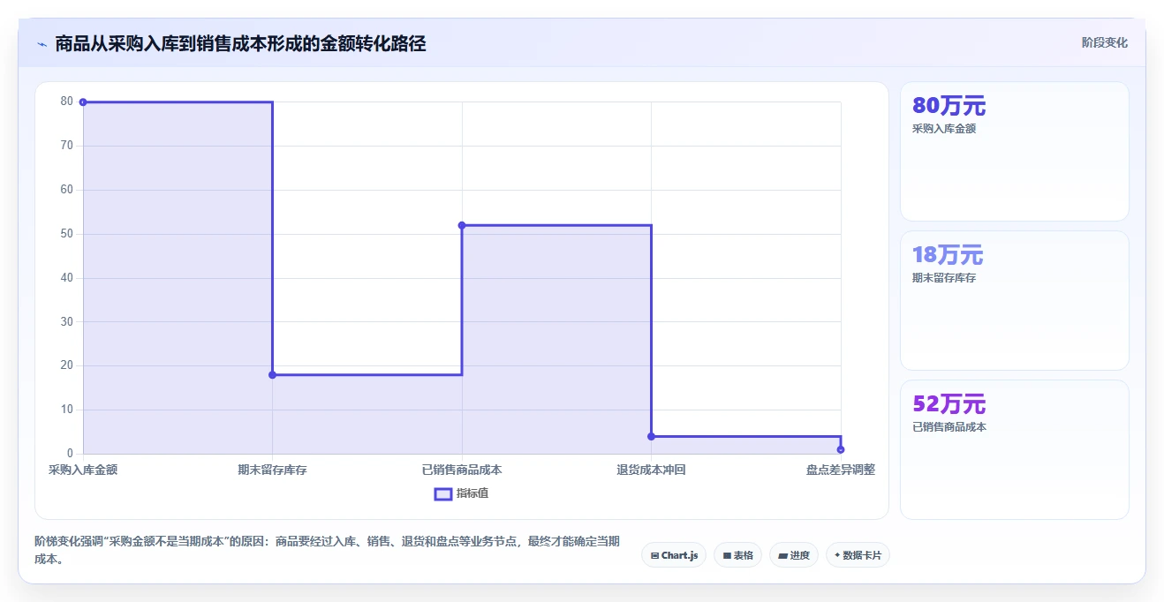The height and width of the screenshot is (602, 1164).
Task: Click the 52万元 value text
Action: click(x=949, y=404)
